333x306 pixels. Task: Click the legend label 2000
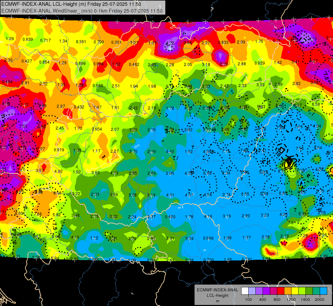tap(319, 300)
